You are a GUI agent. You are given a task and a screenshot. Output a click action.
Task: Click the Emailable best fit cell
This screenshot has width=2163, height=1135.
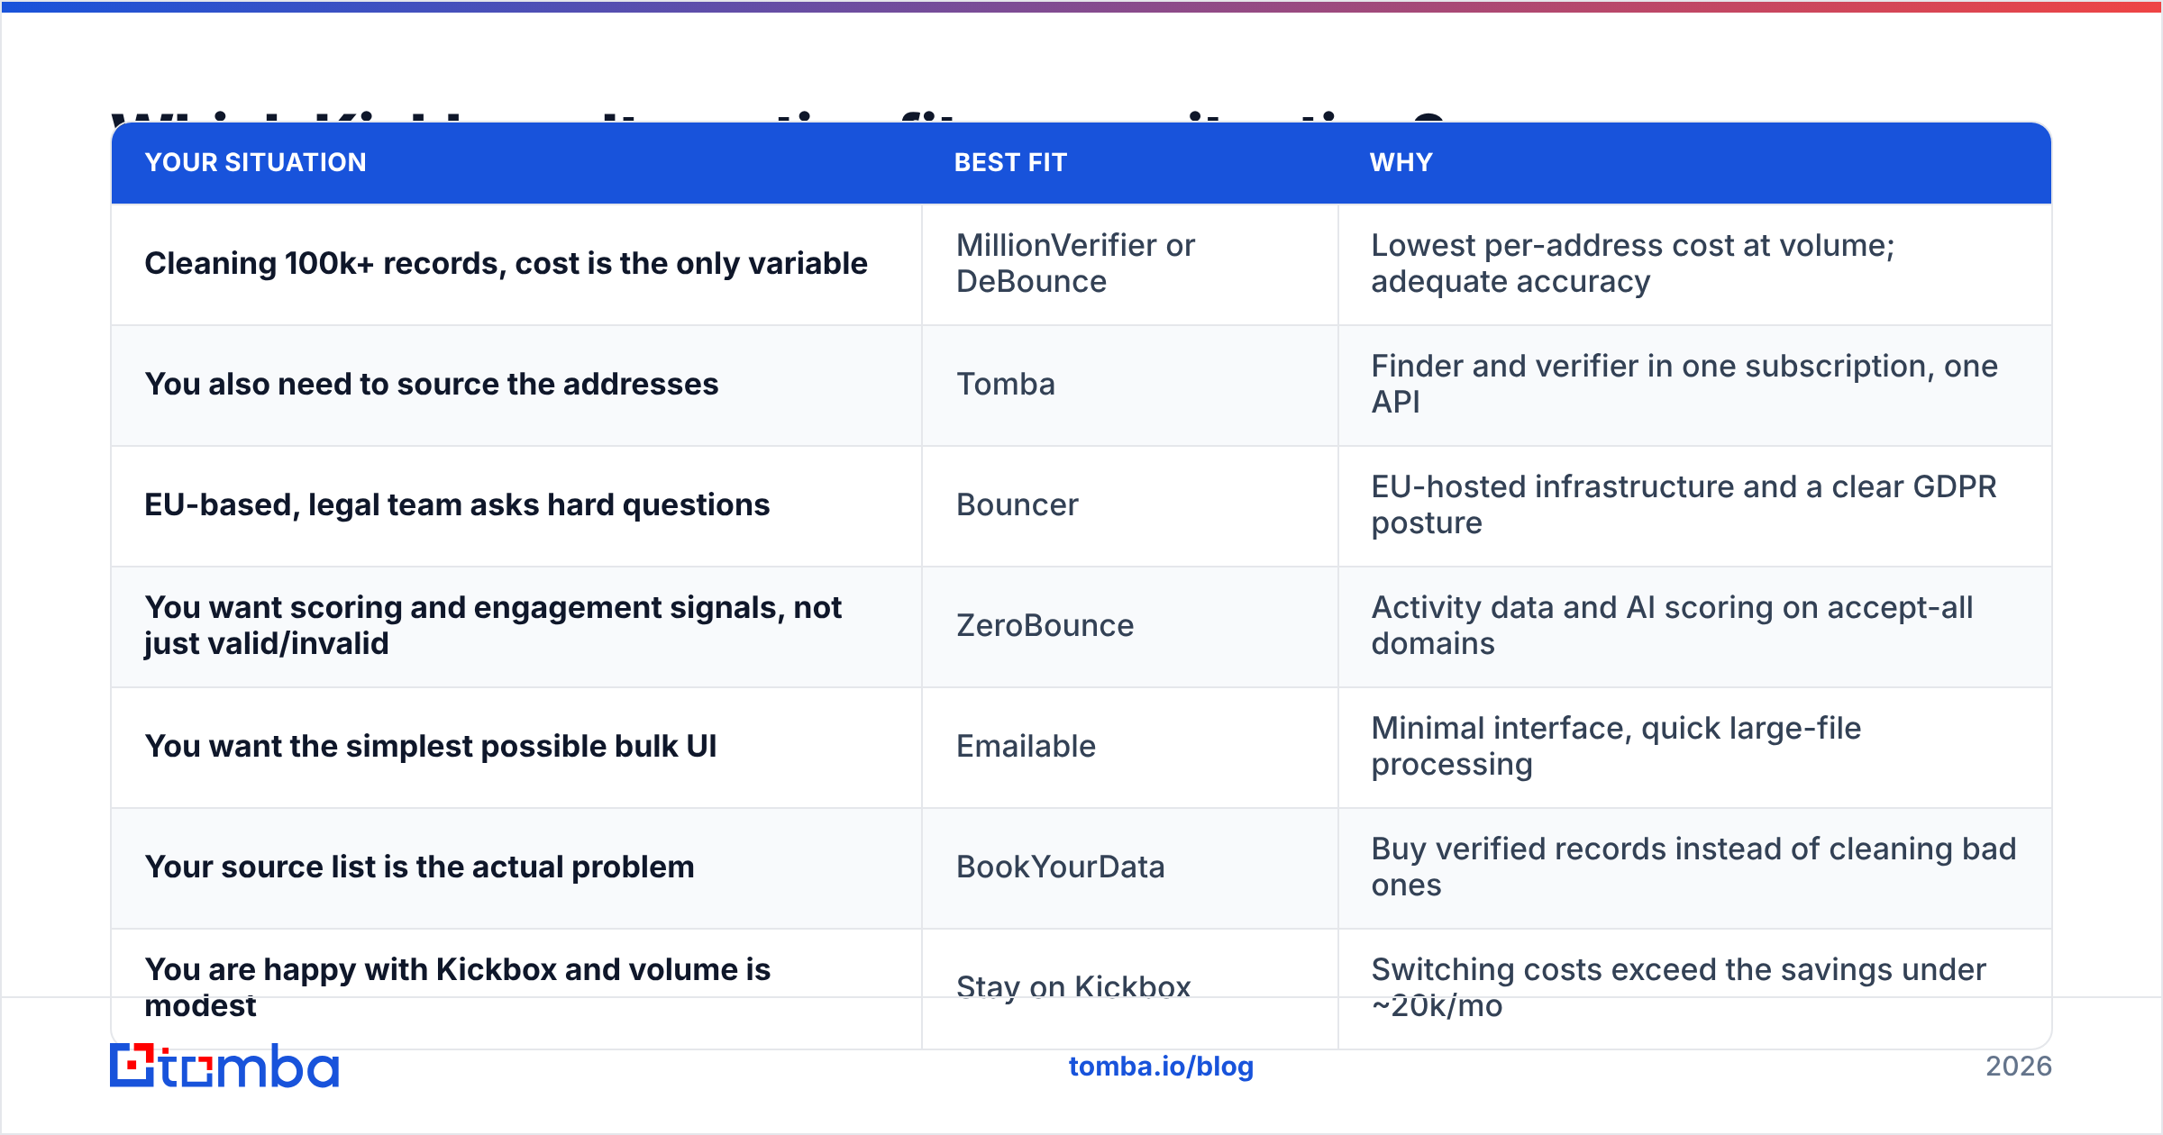tap(1130, 747)
